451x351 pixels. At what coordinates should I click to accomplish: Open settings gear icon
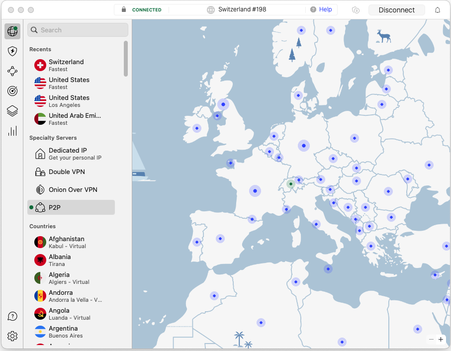12,336
